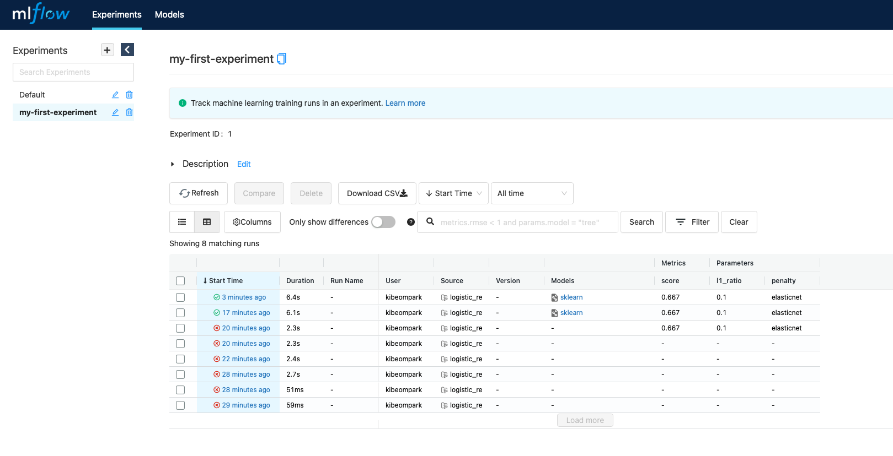
Task: Collapse the Experiments sidebar with the arrow icon
Action: click(x=127, y=50)
